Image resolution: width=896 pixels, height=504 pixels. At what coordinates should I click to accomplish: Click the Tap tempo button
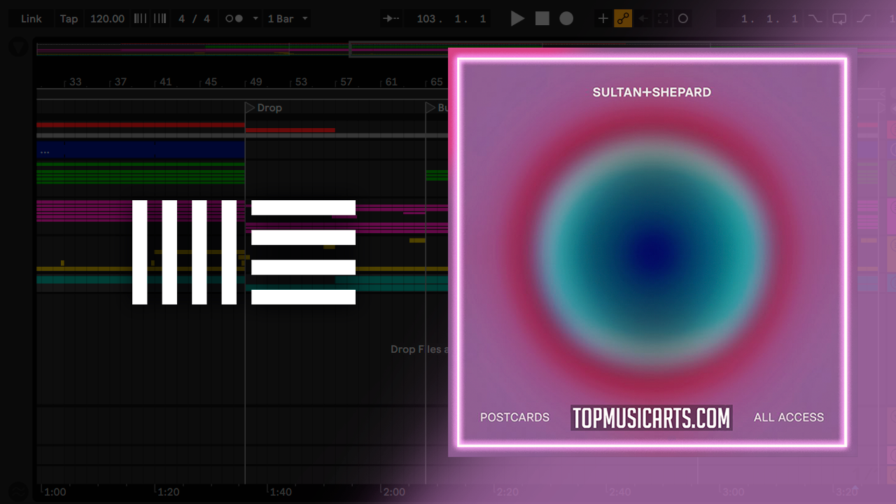(69, 19)
